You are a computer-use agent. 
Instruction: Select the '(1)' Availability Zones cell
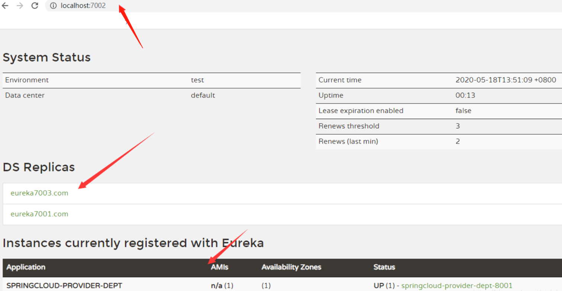pyautogui.click(x=266, y=286)
